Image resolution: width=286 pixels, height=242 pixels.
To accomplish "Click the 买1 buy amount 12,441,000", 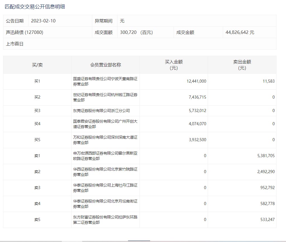I will [196, 81].
